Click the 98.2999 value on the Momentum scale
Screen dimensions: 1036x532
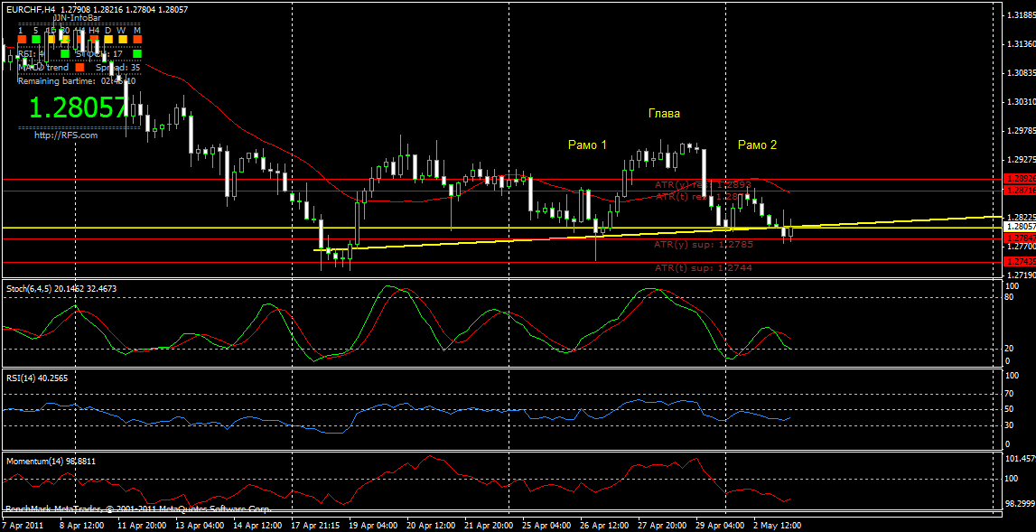coord(1020,504)
